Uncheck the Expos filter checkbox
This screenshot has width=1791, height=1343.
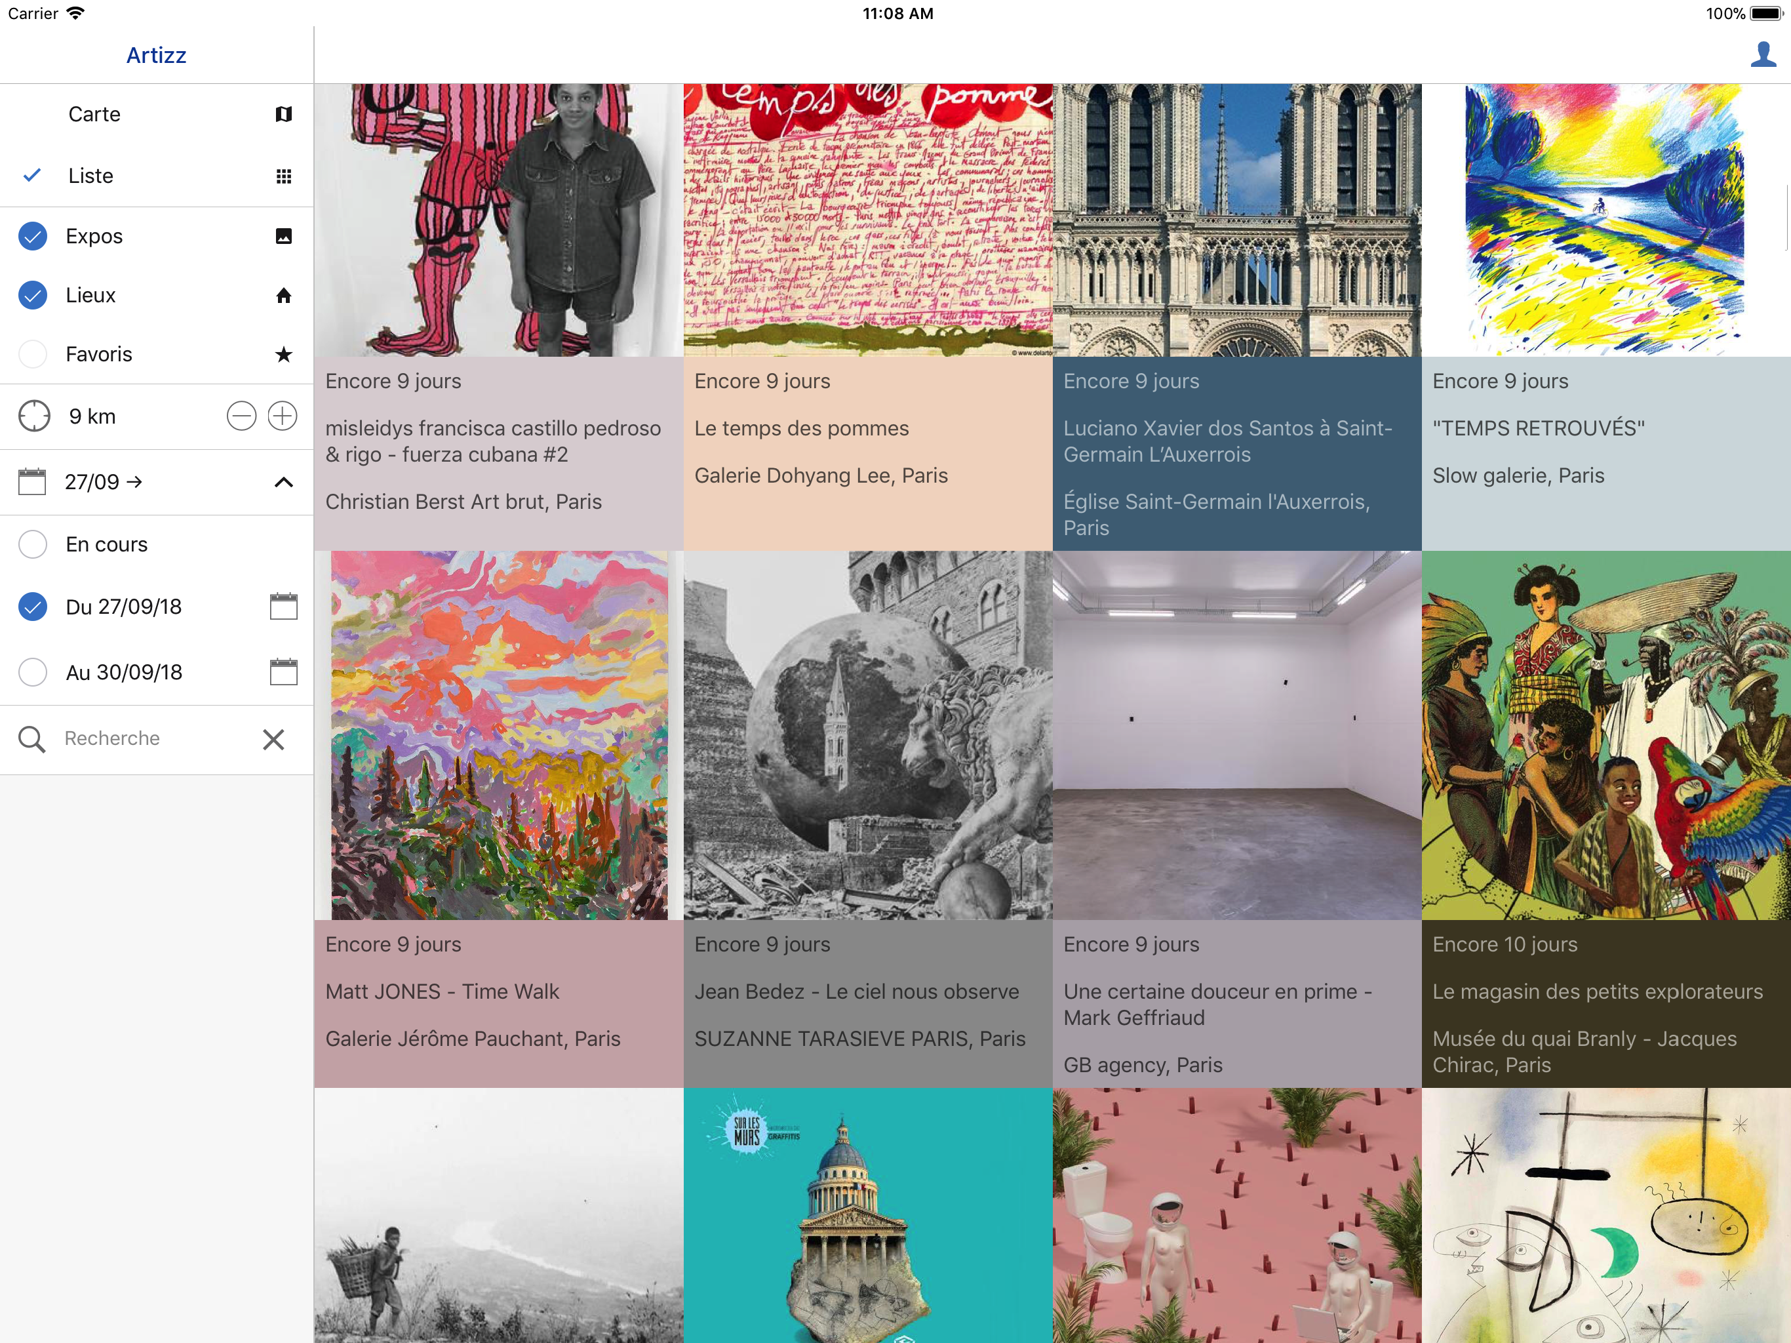pos(33,237)
